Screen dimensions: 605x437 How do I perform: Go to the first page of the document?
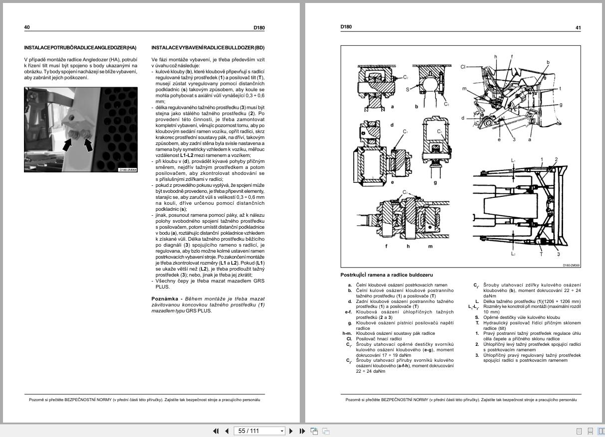[216, 431]
